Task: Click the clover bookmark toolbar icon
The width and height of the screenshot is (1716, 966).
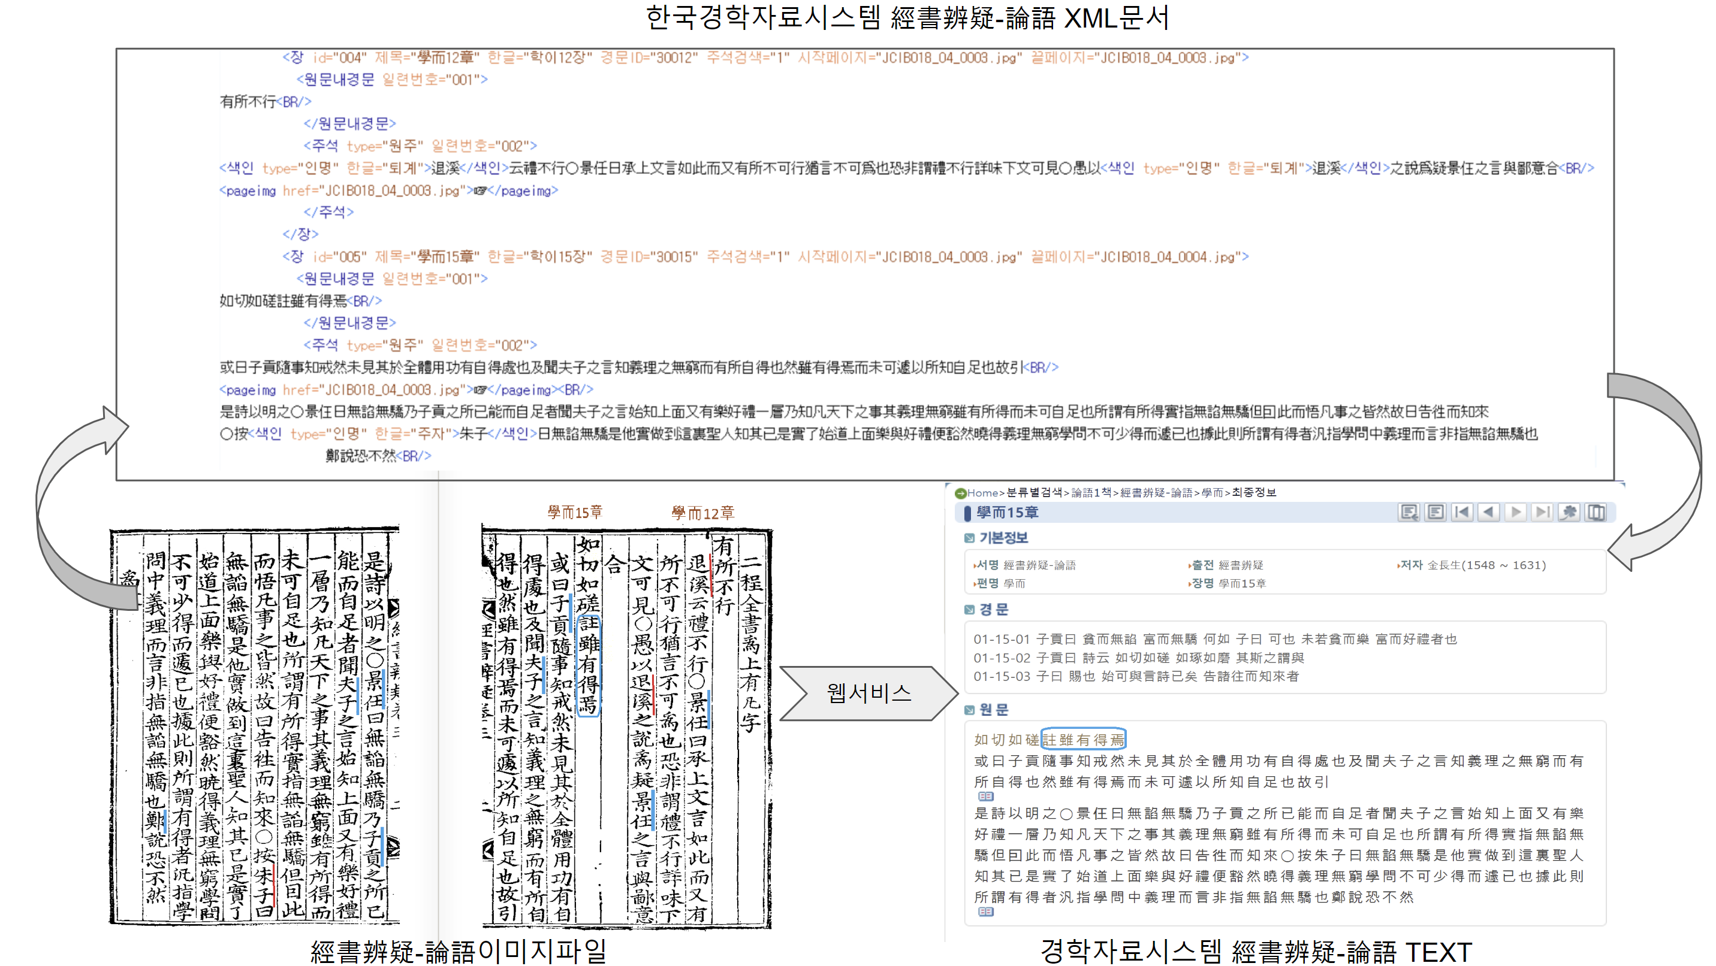Action: pyautogui.click(x=1569, y=512)
